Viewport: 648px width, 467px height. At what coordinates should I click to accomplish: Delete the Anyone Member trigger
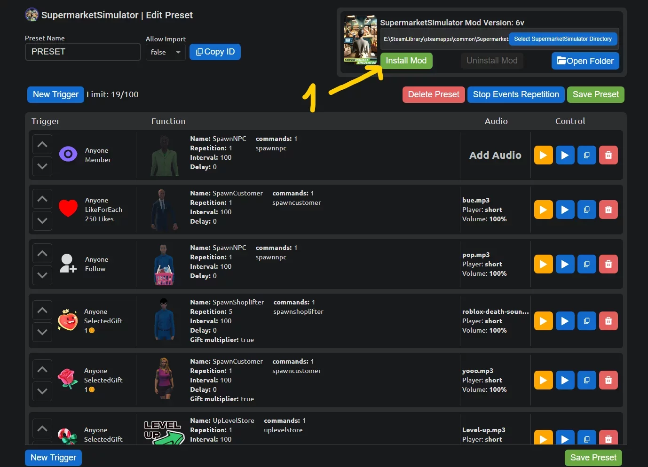point(608,155)
